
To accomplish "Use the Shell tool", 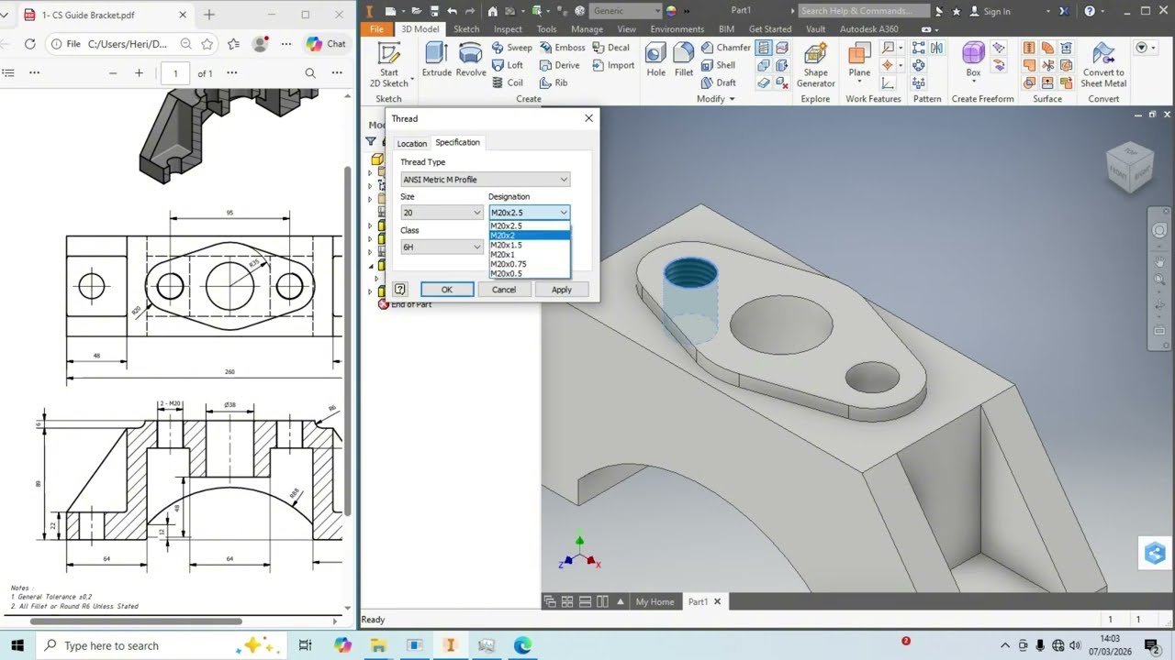I will pos(719,65).
